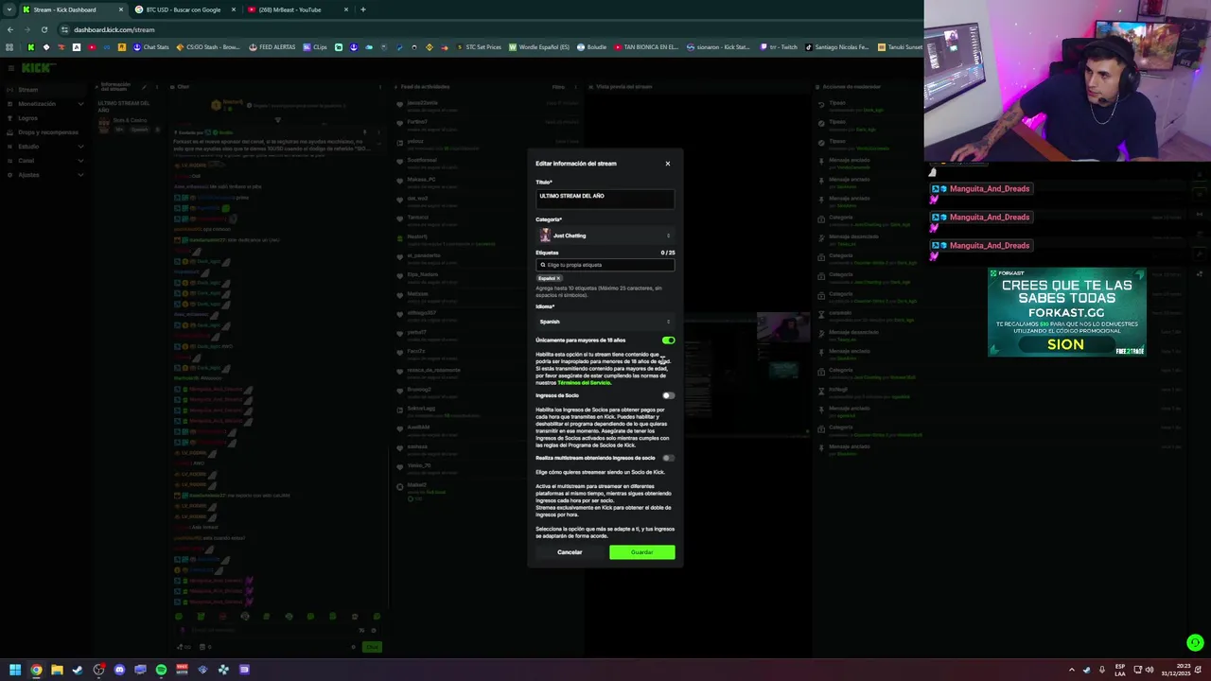Image resolution: width=1211 pixels, height=681 pixels.
Task: Open the Tanuki Sunset bookmark
Action: click(901, 46)
